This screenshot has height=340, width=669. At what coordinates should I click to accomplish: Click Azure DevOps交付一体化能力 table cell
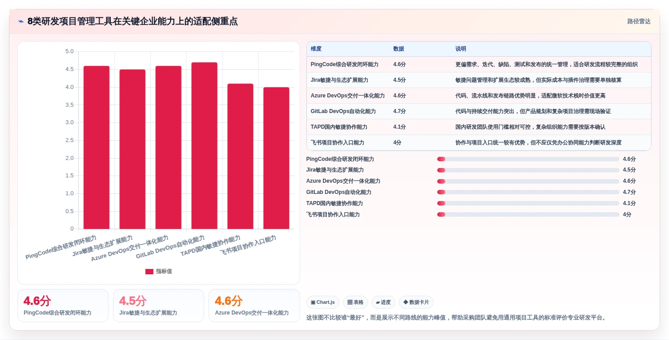click(347, 96)
